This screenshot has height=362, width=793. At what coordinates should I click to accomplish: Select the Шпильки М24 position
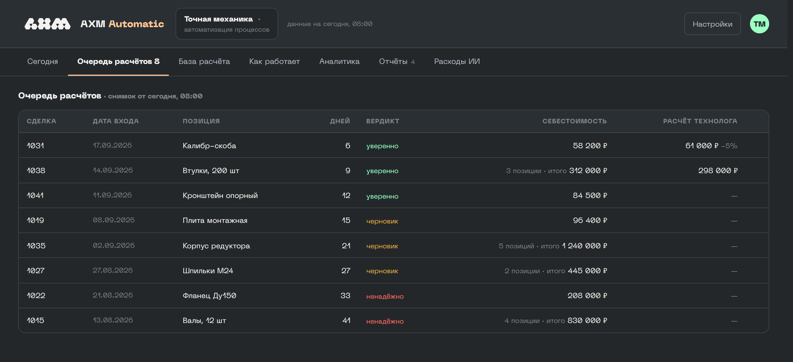pyautogui.click(x=208, y=271)
